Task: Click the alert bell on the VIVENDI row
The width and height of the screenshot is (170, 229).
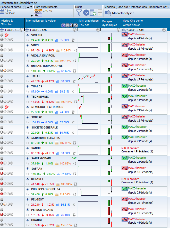Action: (x=7, y=35)
